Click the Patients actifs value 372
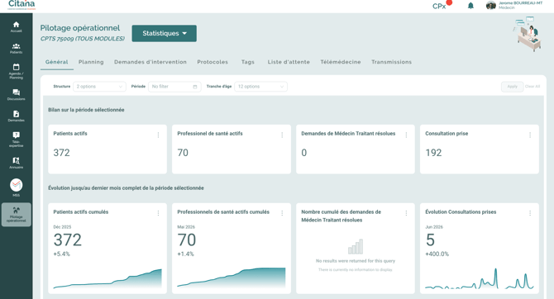554x299 pixels. (x=61, y=153)
